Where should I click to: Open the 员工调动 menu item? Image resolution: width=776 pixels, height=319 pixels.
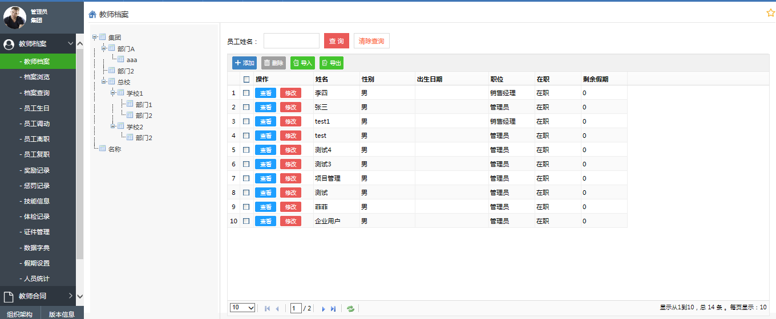[38, 124]
